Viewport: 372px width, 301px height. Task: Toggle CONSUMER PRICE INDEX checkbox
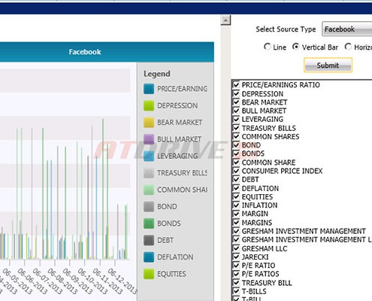[236, 171]
